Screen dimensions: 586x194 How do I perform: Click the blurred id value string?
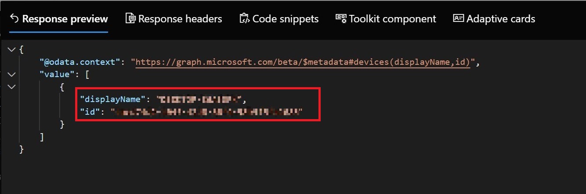click(x=207, y=113)
